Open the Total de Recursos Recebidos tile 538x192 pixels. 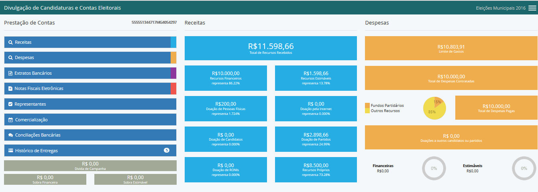click(x=271, y=48)
